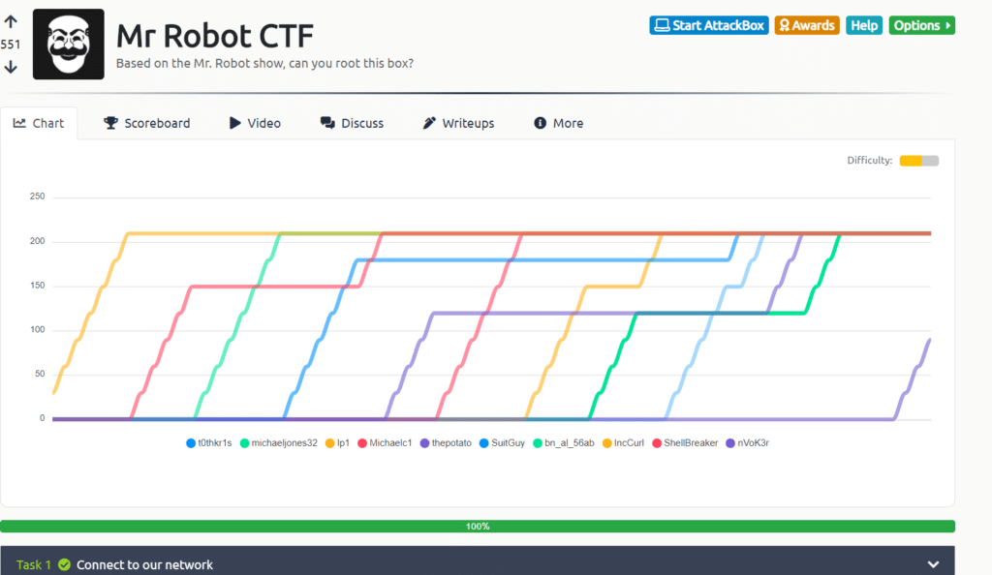Toggle the t0thkr1s legend series

[209, 443]
